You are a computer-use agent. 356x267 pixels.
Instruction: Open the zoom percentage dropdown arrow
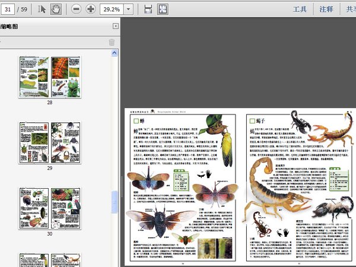pyautogui.click(x=129, y=9)
